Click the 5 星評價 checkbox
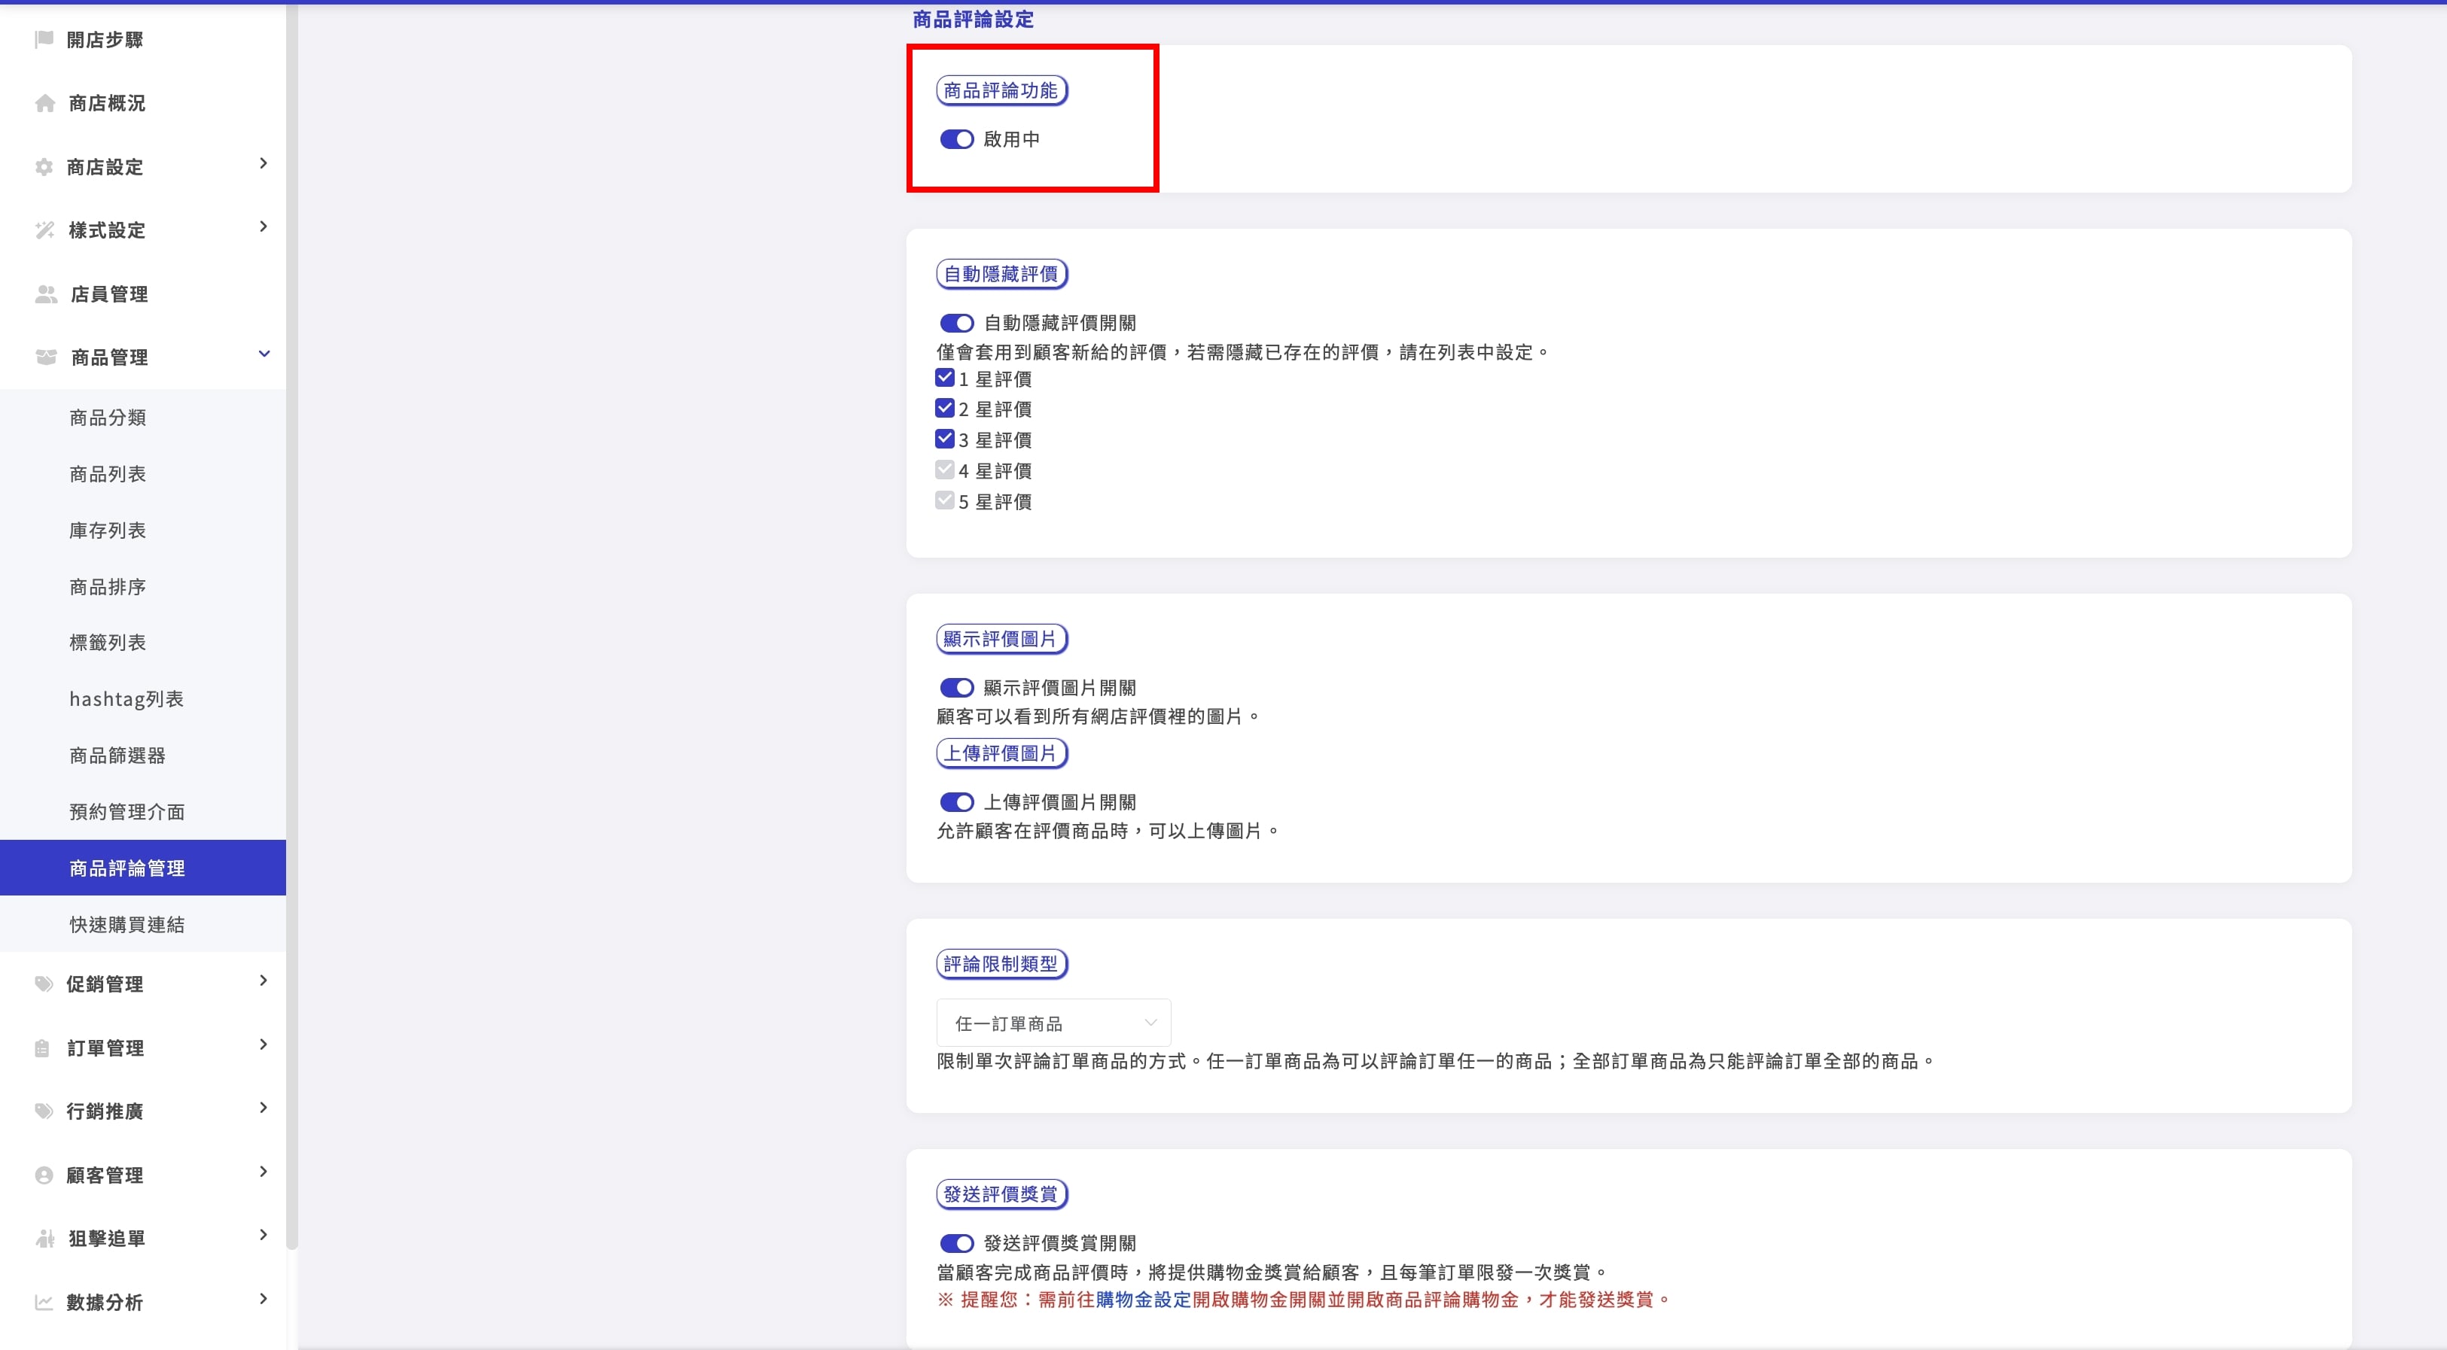The height and width of the screenshot is (1350, 2447). coord(944,500)
